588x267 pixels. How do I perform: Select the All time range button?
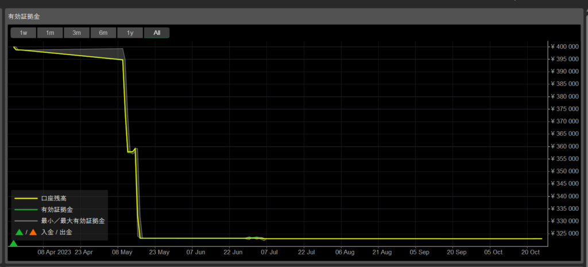pyautogui.click(x=157, y=33)
